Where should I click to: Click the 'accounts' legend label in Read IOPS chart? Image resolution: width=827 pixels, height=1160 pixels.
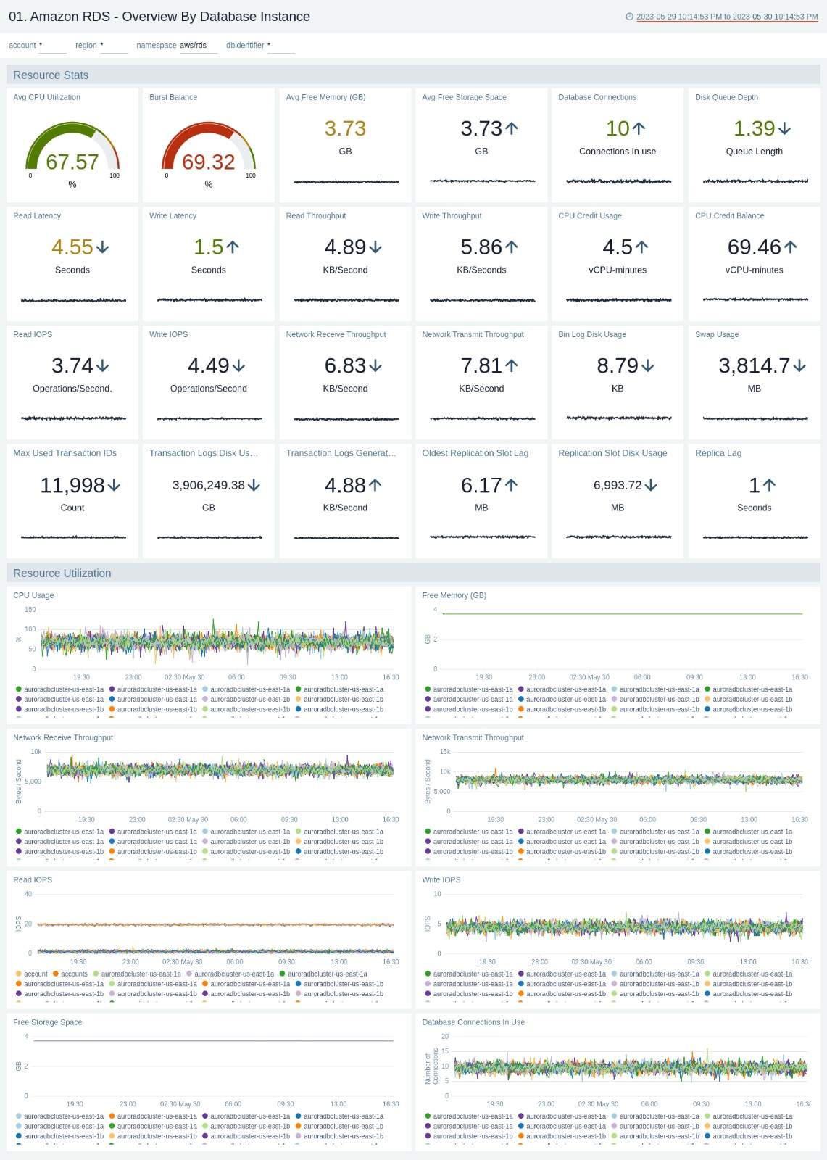(74, 974)
